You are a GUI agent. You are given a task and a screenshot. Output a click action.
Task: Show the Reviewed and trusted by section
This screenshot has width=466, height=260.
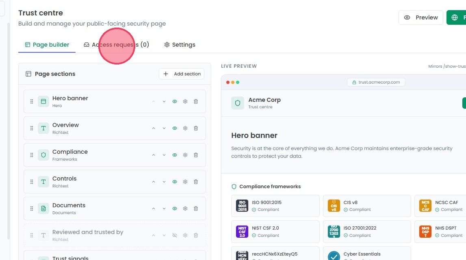175,235
